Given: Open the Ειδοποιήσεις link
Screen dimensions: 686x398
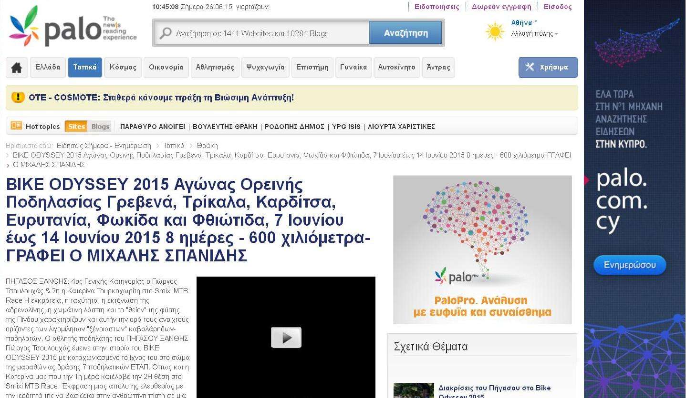Looking at the screenshot, I should 437,7.
